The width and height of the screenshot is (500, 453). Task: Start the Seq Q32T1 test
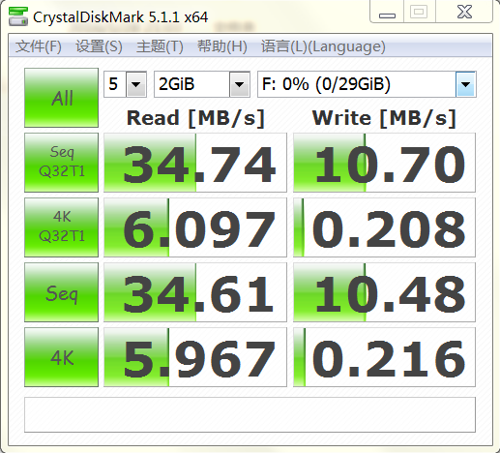pyautogui.click(x=61, y=163)
